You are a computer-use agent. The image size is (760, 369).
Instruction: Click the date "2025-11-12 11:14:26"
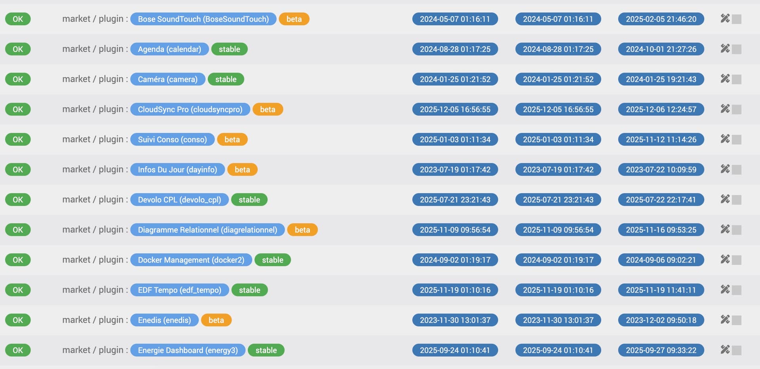(x=661, y=139)
